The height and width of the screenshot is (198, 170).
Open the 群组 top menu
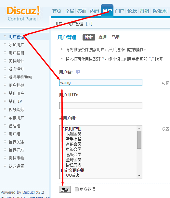pyautogui.click(x=145, y=11)
